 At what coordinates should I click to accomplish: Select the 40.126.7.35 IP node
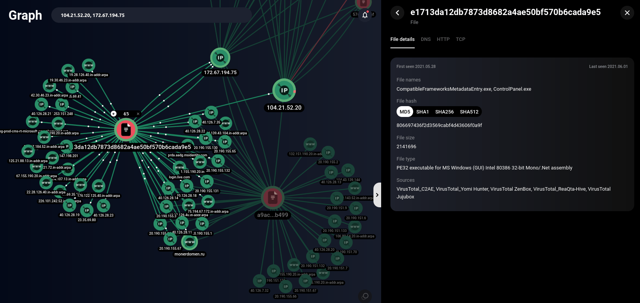pos(211,112)
